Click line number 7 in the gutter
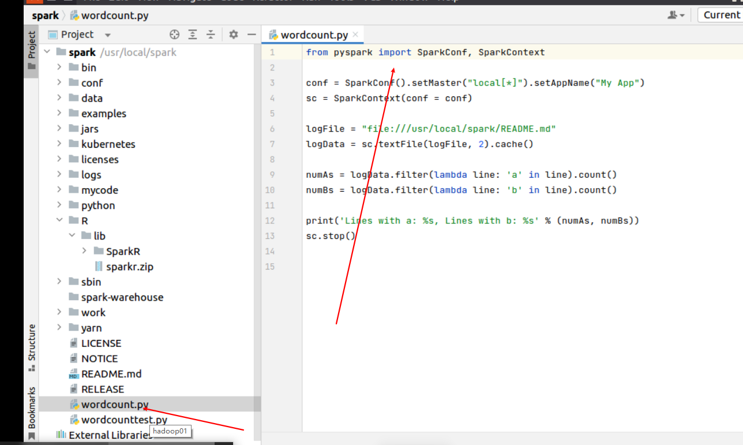743x445 pixels. point(272,144)
